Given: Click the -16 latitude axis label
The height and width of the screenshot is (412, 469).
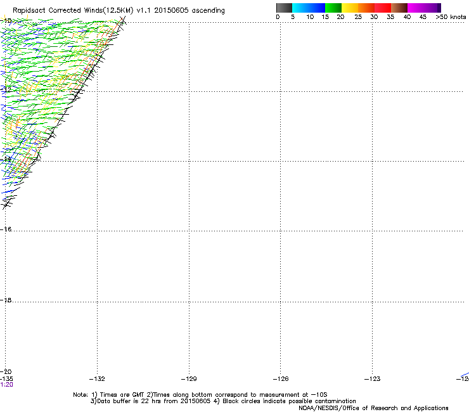Looking at the screenshot, I should click(6, 229).
